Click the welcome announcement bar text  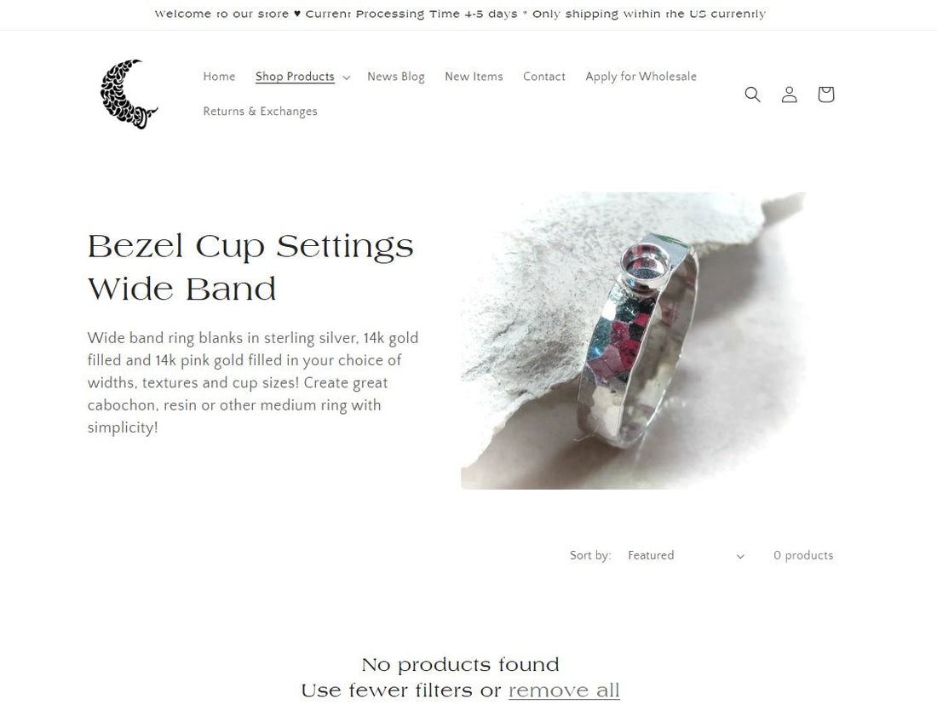click(460, 14)
